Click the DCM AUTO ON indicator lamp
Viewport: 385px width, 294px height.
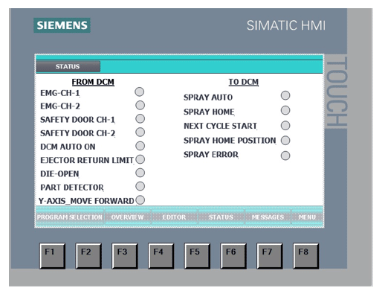(140, 146)
